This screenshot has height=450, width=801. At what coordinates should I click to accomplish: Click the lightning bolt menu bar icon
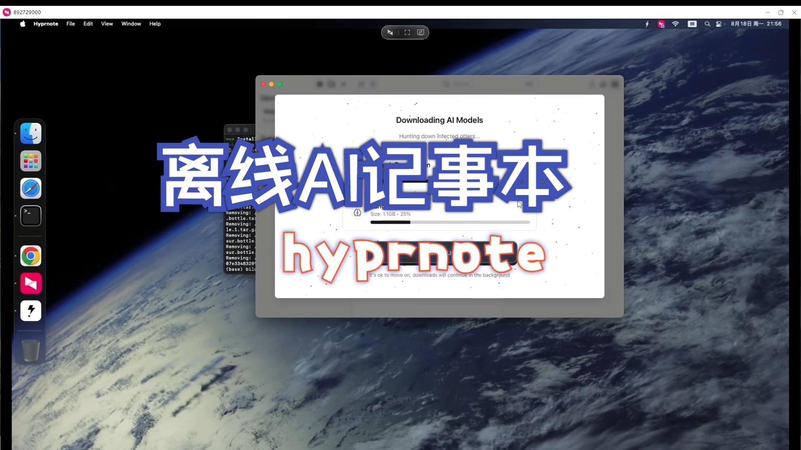(647, 24)
